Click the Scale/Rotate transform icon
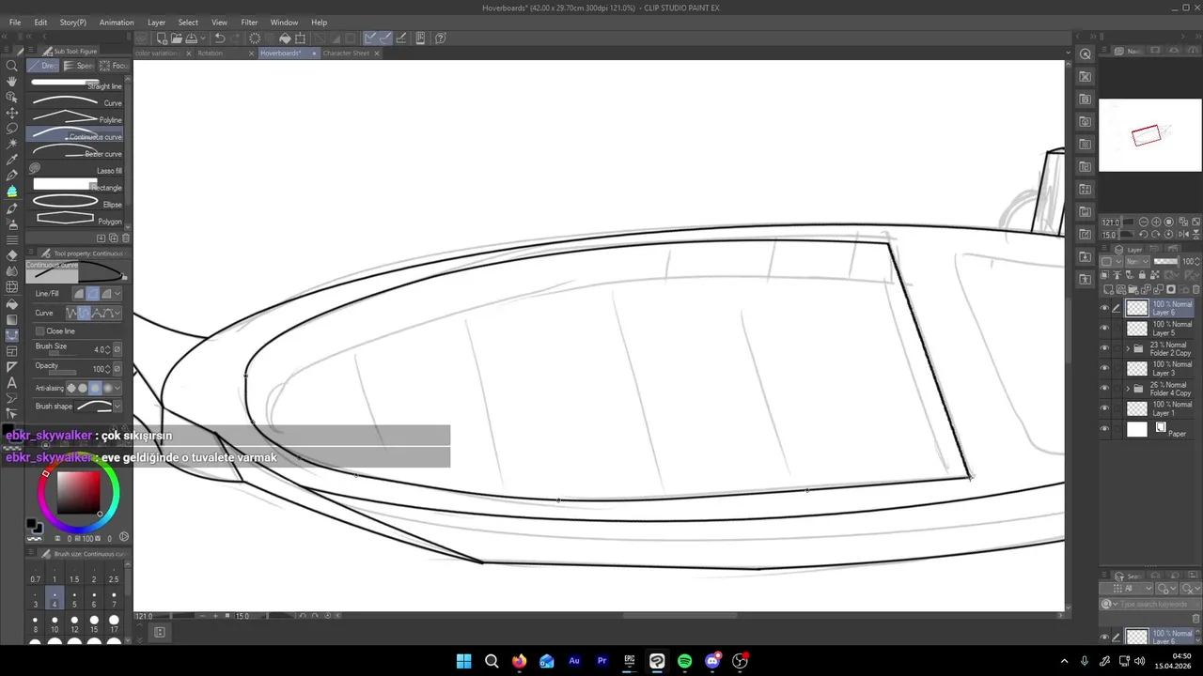Viewport: 1203px width, 676px height. pos(300,38)
